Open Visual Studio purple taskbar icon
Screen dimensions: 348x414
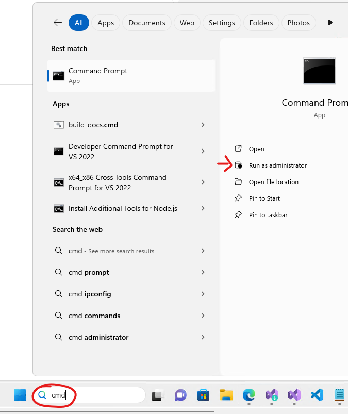point(294,395)
